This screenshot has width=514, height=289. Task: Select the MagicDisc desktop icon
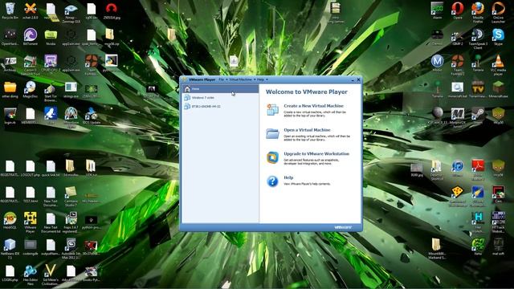31,89
